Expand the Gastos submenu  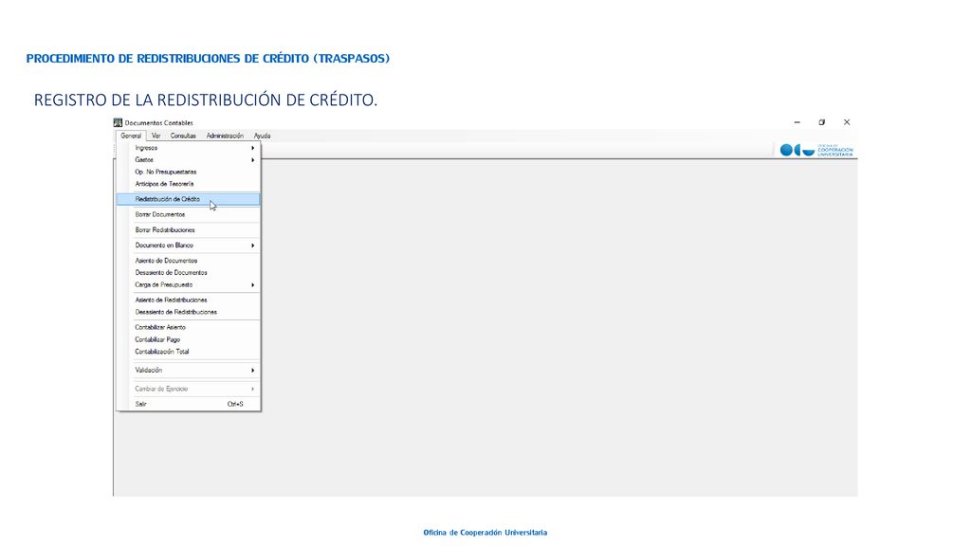[x=189, y=159]
